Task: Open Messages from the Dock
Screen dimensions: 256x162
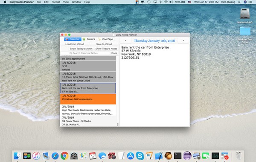Action: 102,156
